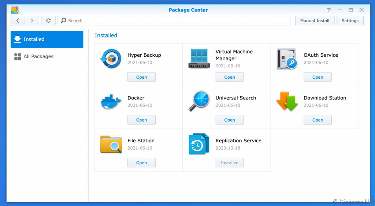Open Universal Search via Open button

[x=230, y=120]
